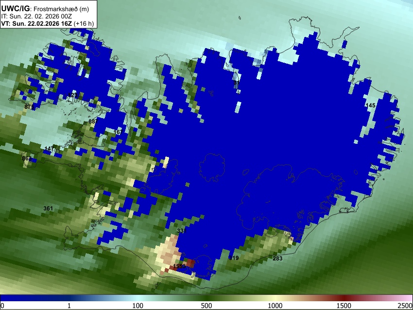The image size is (413, 310).
Task: Click the '(+16 h)' forecast offset text
Action: [84, 23]
